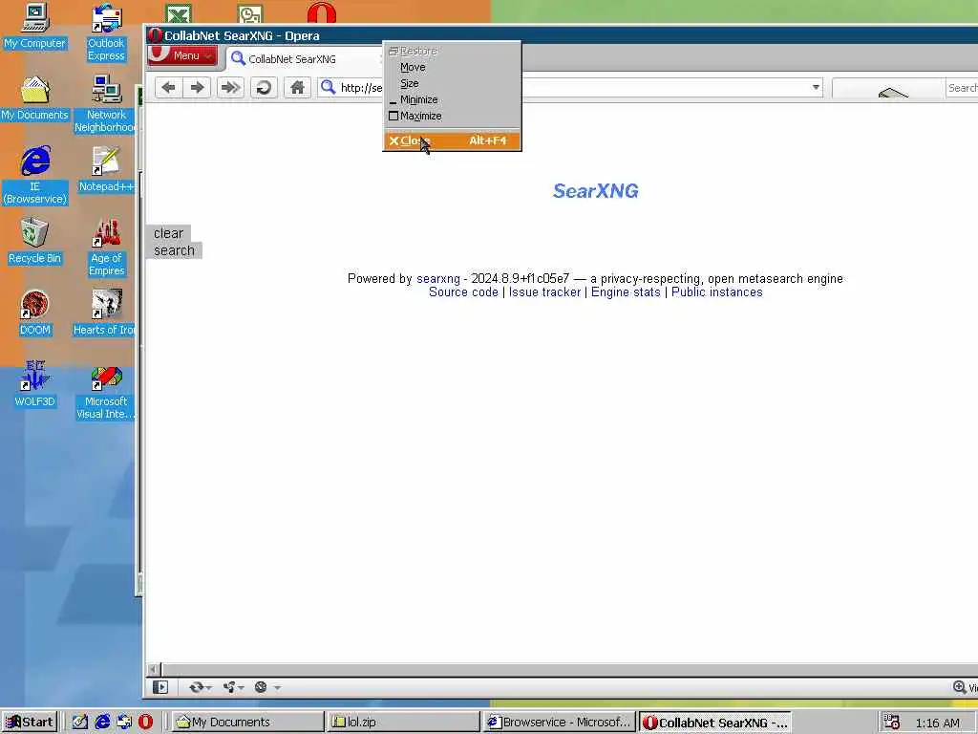Focus the Opera address field
The width and height of the screenshot is (978, 734).
click(571, 87)
